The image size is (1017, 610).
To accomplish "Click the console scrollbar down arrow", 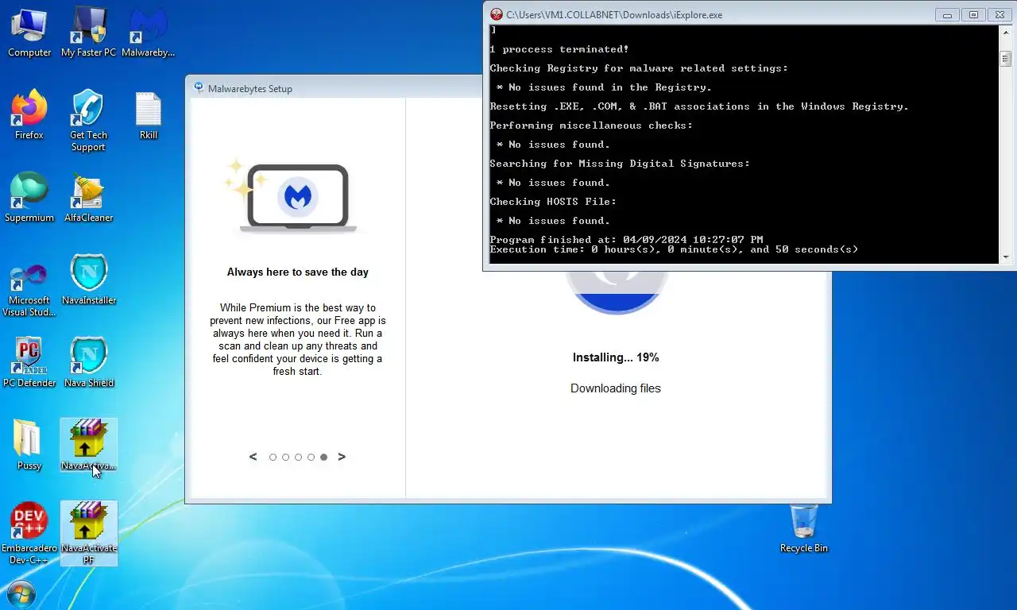I will click(x=1005, y=257).
